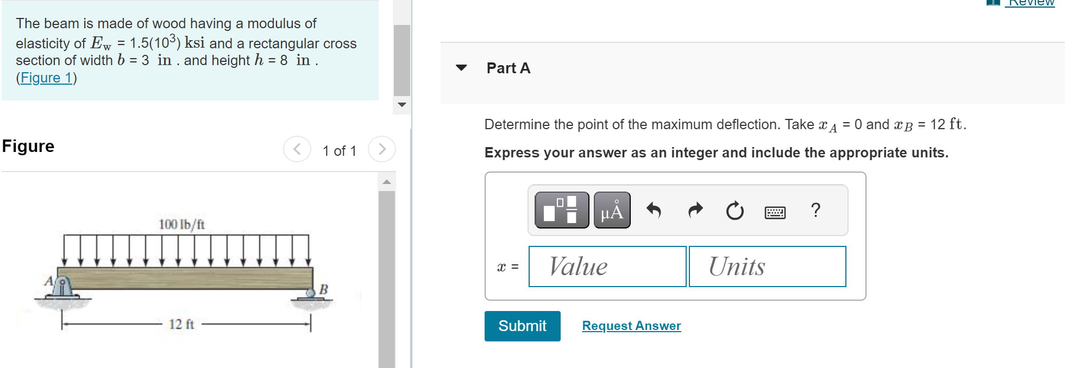The image size is (1067, 368).
Task: Collapse Part A using its triangle
Action: coord(461,67)
